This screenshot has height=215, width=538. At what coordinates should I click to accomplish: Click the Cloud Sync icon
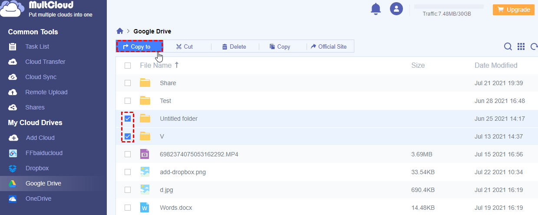click(x=13, y=77)
